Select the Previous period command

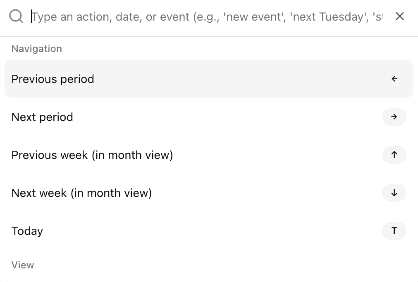pyautogui.click(x=53, y=79)
